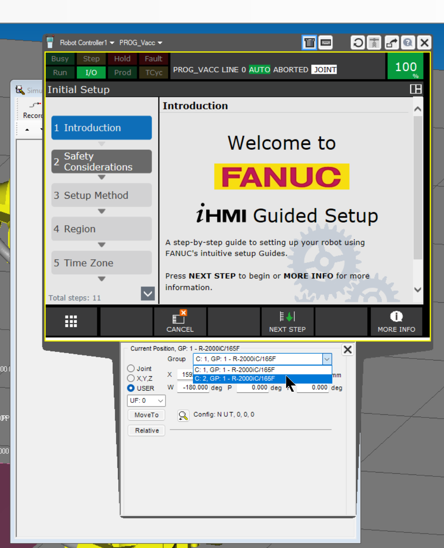
Task: Click the config magnifier icon
Action: pyautogui.click(x=183, y=416)
